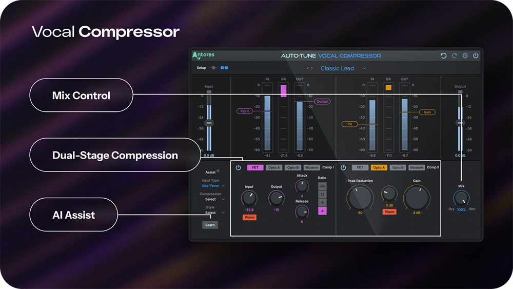This screenshot has width=513, height=289.
Task: Open the Compression Select dropdown
Action: (223, 199)
